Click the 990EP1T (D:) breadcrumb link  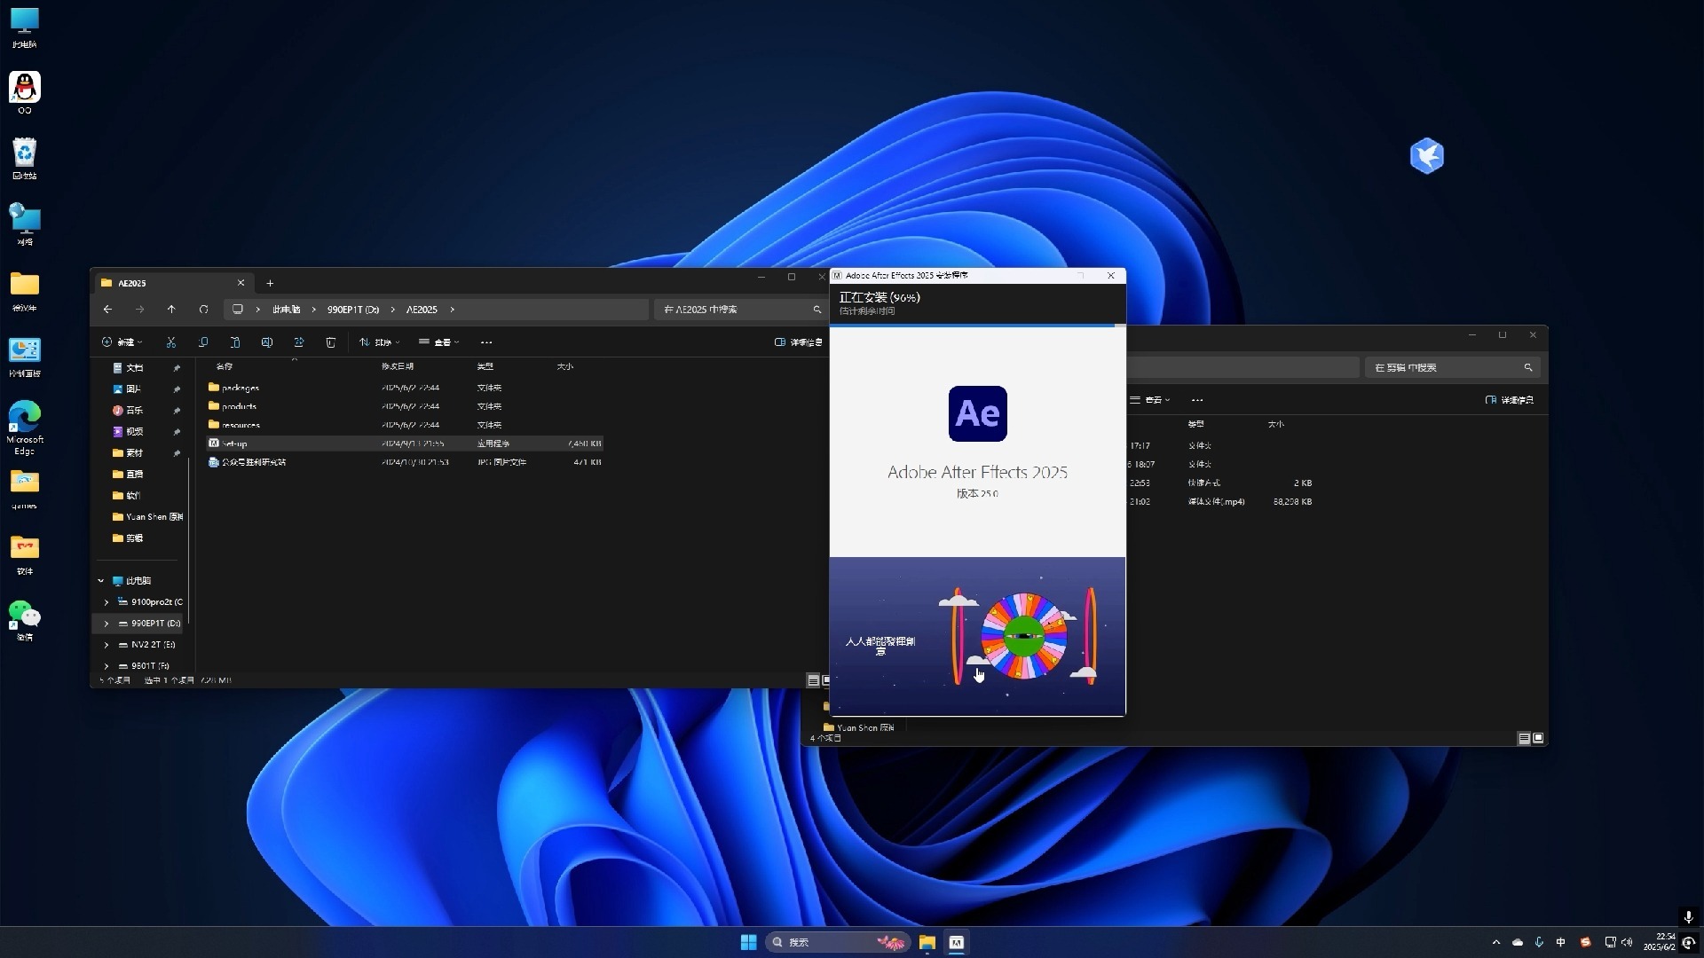coord(352,310)
